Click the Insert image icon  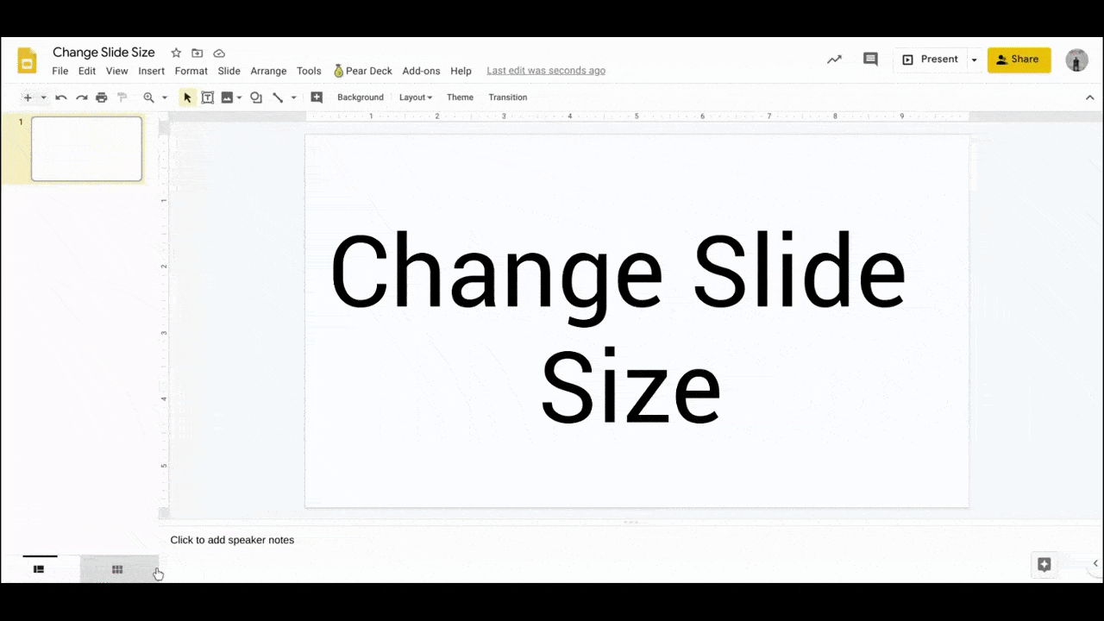coord(227,97)
